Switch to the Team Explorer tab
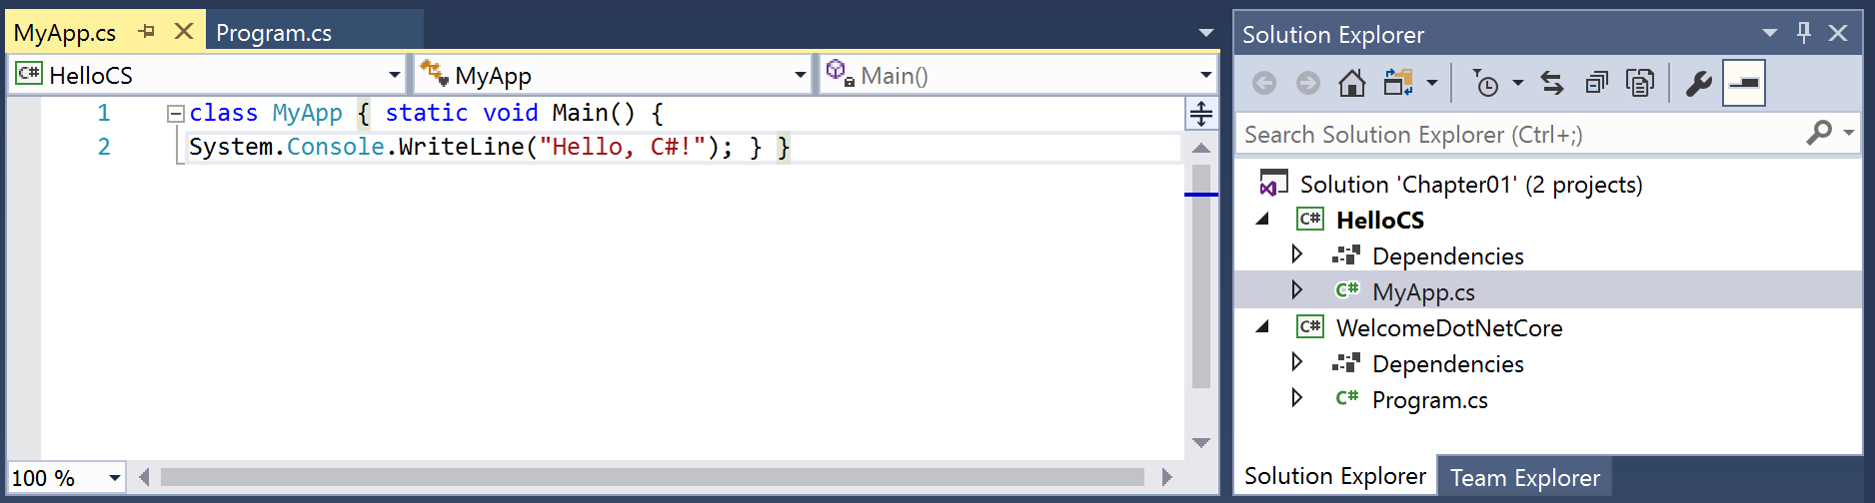This screenshot has width=1875, height=503. coord(1525,478)
